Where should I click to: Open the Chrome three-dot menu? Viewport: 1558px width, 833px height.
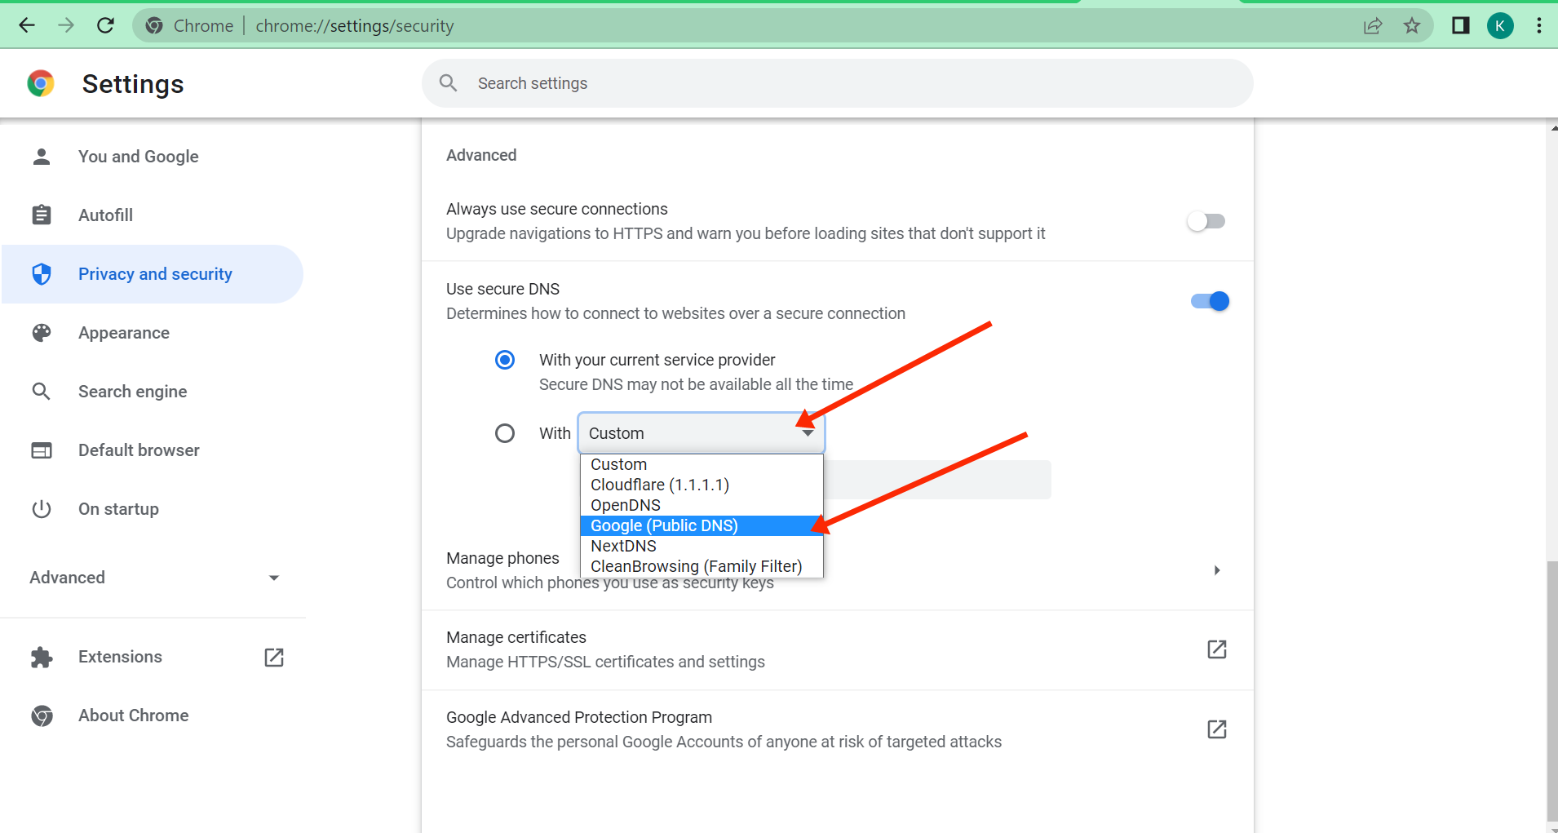pos(1538,25)
